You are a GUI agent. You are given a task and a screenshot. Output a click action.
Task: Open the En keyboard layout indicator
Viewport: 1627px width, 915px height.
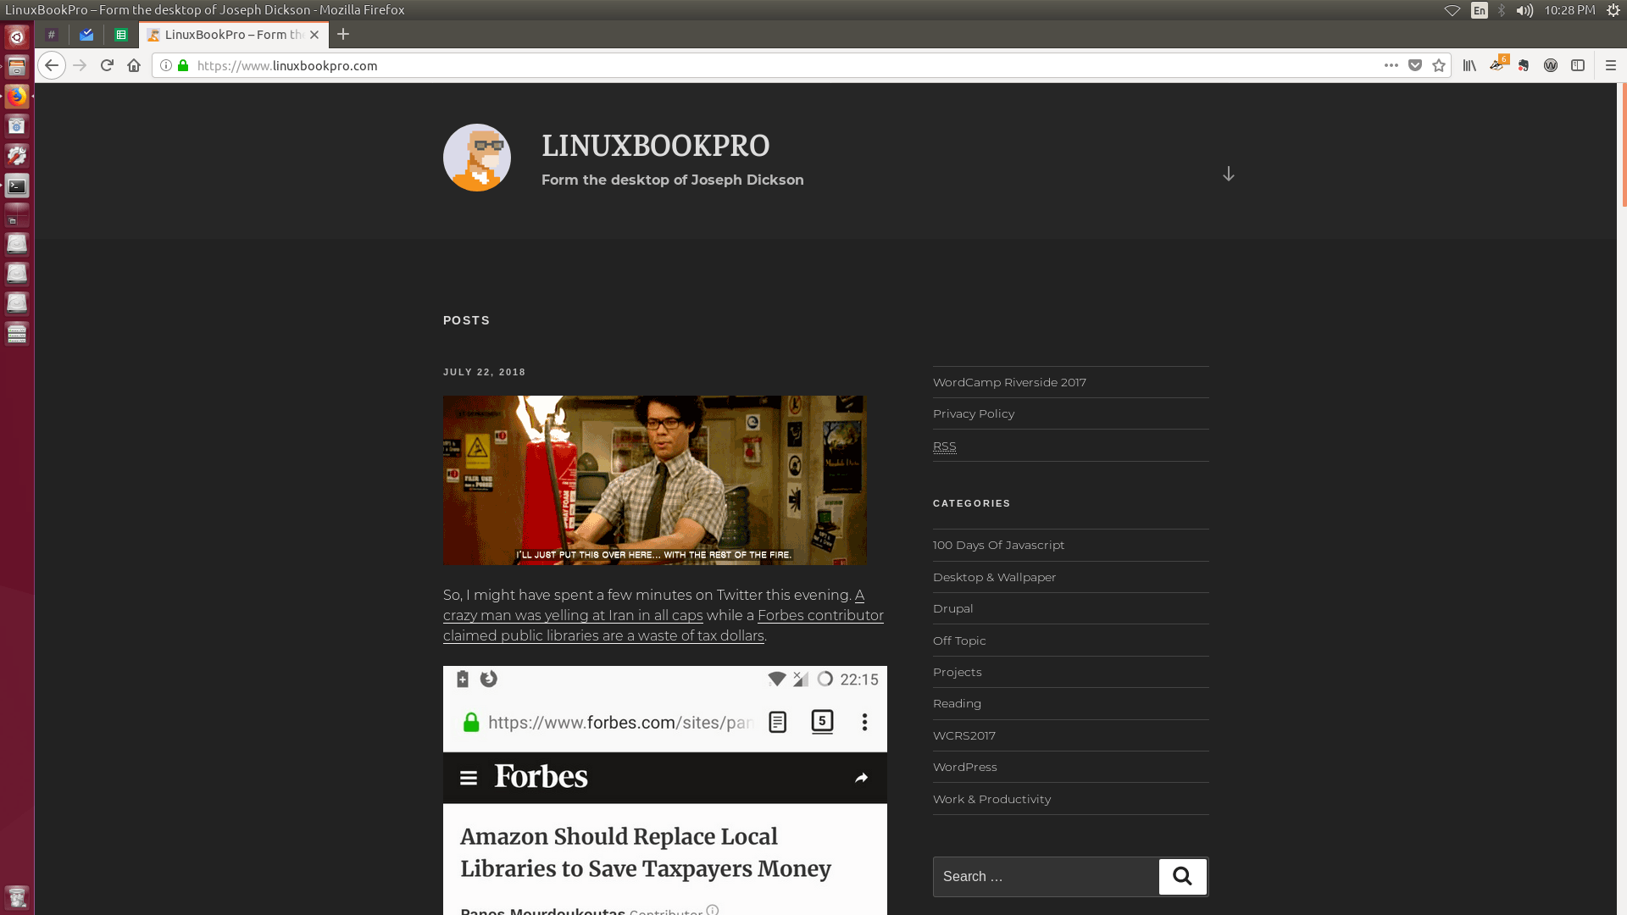(x=1480, y=10)
